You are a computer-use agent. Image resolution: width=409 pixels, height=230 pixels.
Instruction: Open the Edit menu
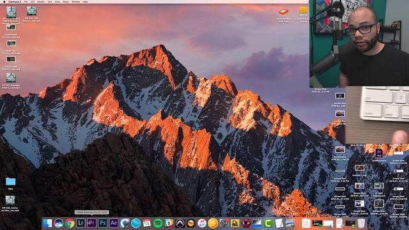tap(33, 1)
